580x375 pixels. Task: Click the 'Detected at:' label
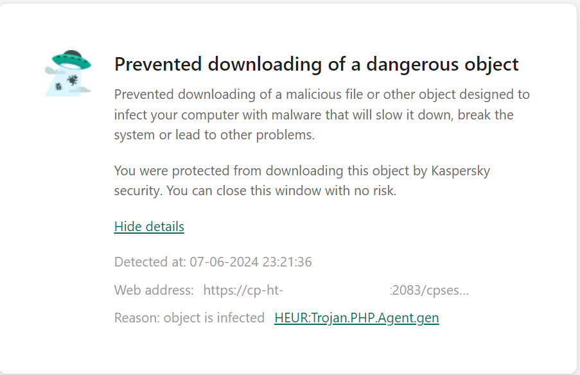point(150,261)
